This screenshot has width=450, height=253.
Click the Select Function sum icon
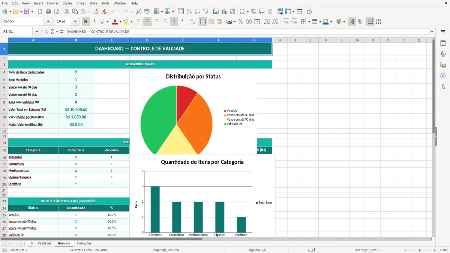[52, 32]
